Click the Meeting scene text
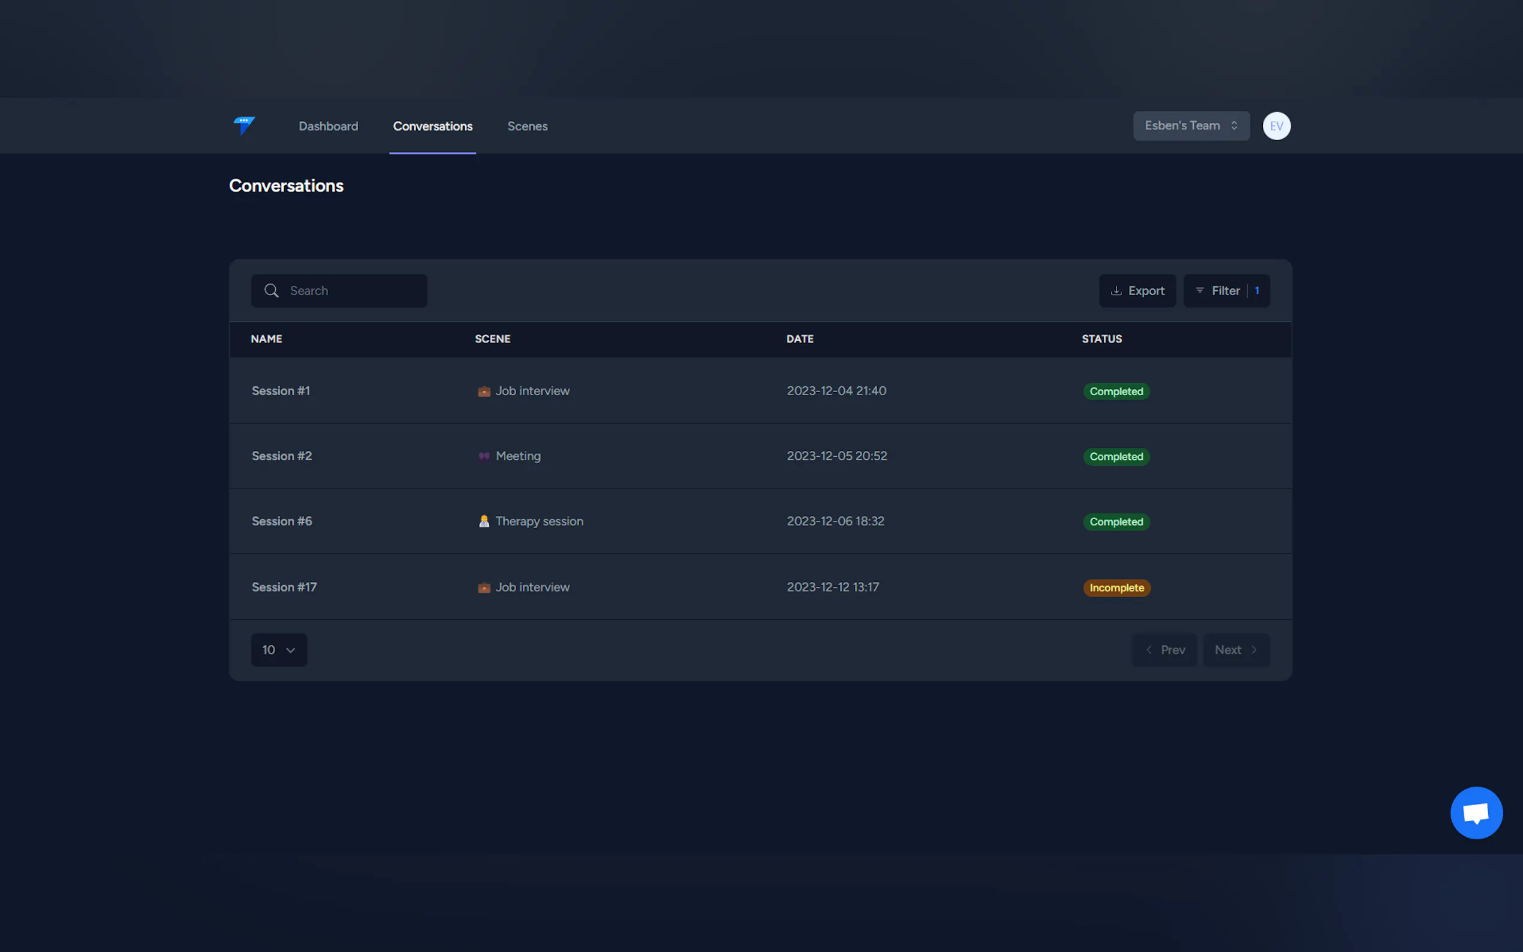Screen dimensions: 1523x952 click(517, 456)
